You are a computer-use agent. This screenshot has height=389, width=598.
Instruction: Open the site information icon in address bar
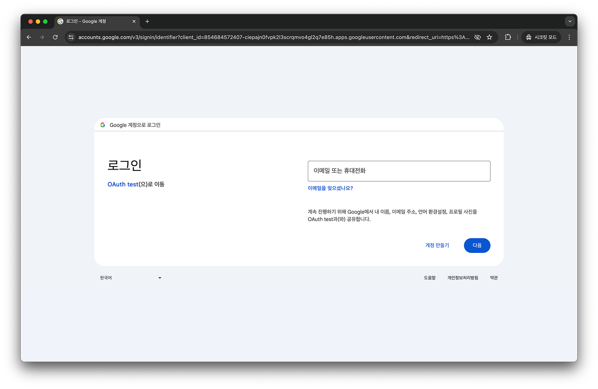tap(71, 37)
